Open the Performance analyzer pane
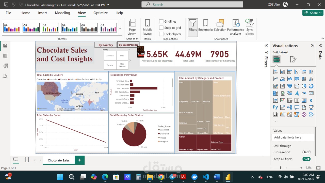 coord(236,27)
